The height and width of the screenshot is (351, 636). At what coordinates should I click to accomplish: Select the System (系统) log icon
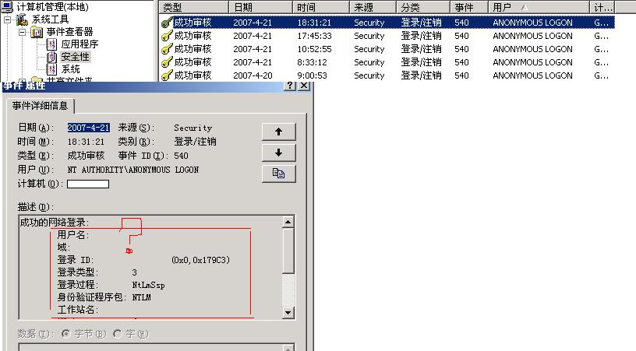tap(51, 69)
